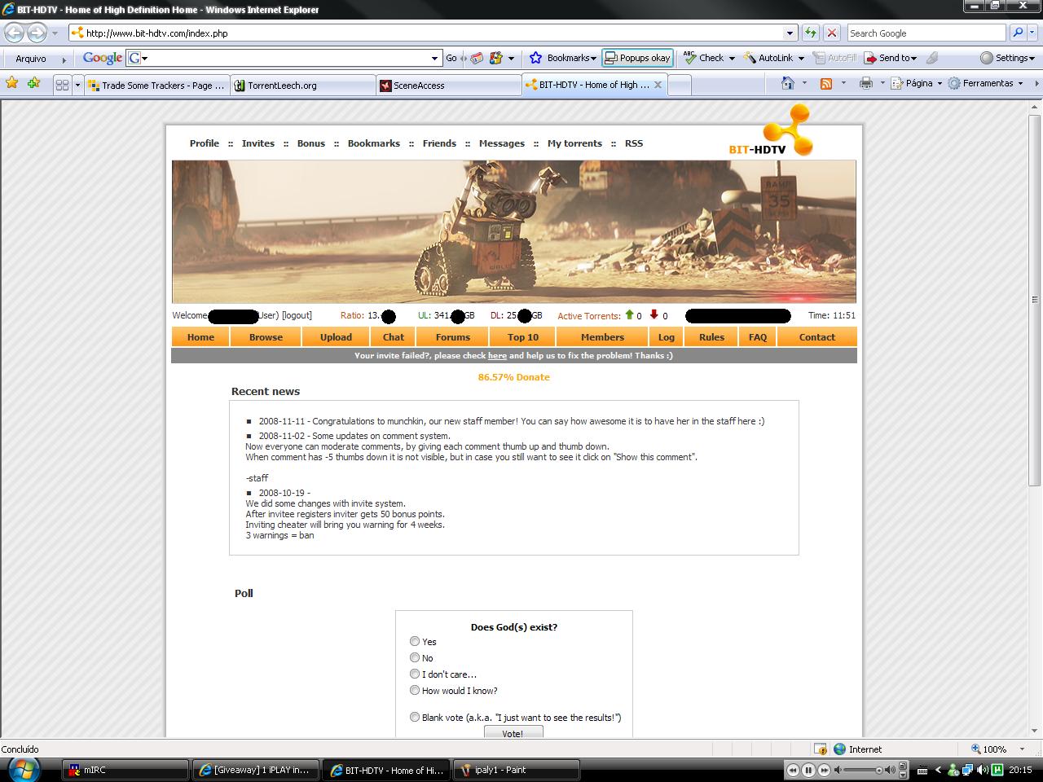Click the media player next track button

click(x=824, y=770)
